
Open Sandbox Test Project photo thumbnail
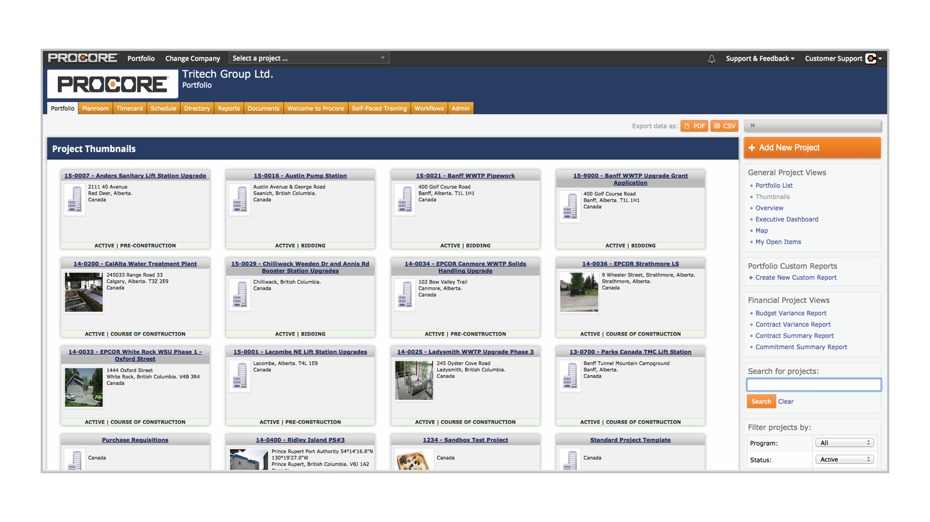(414, 460)
